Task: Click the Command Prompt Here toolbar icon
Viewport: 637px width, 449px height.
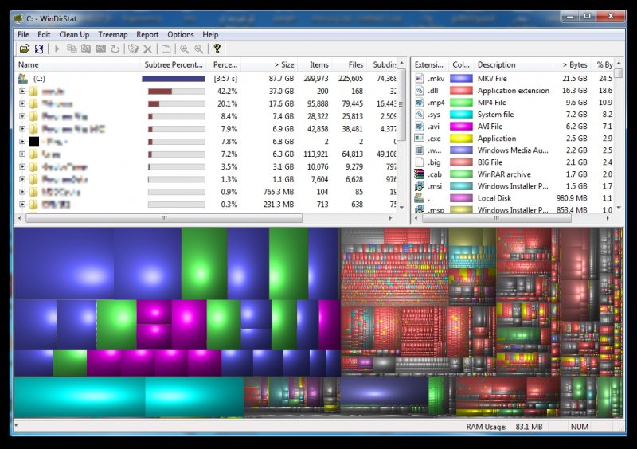Action: 101,49
